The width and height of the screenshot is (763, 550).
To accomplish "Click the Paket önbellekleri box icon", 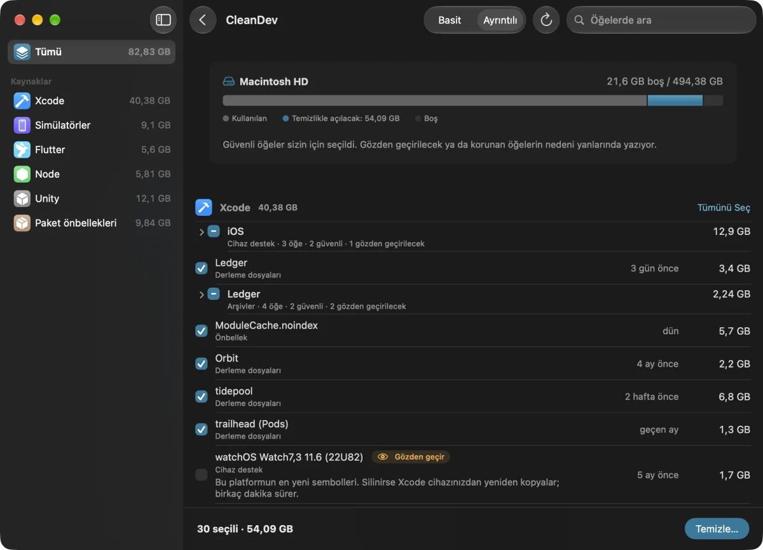I will (22, 223).
